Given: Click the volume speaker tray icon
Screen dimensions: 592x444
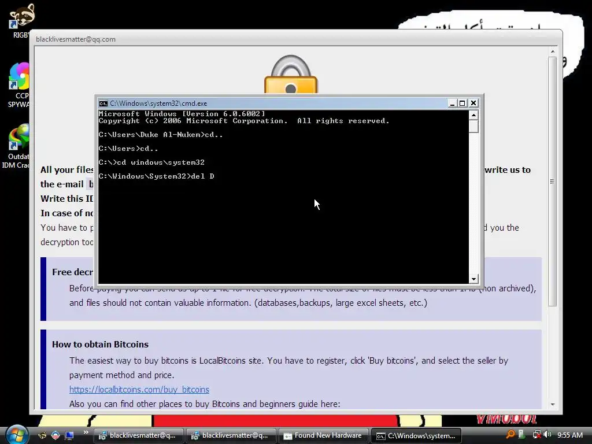Looking at the screenshot, I should click(x=548, y=435).
